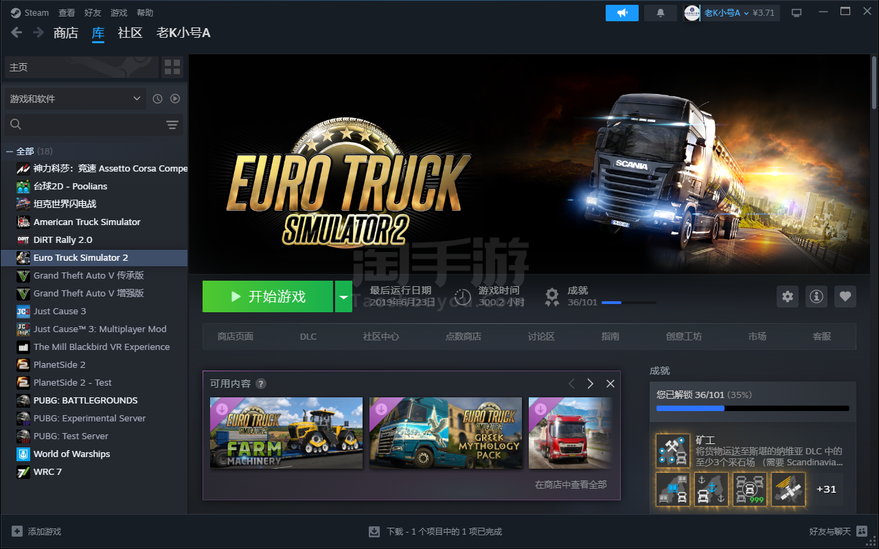This screenshot has width=879, height=549.
Task: Expand the launch options arrow beside 开始游戏
Action: (x=343, y=296)
